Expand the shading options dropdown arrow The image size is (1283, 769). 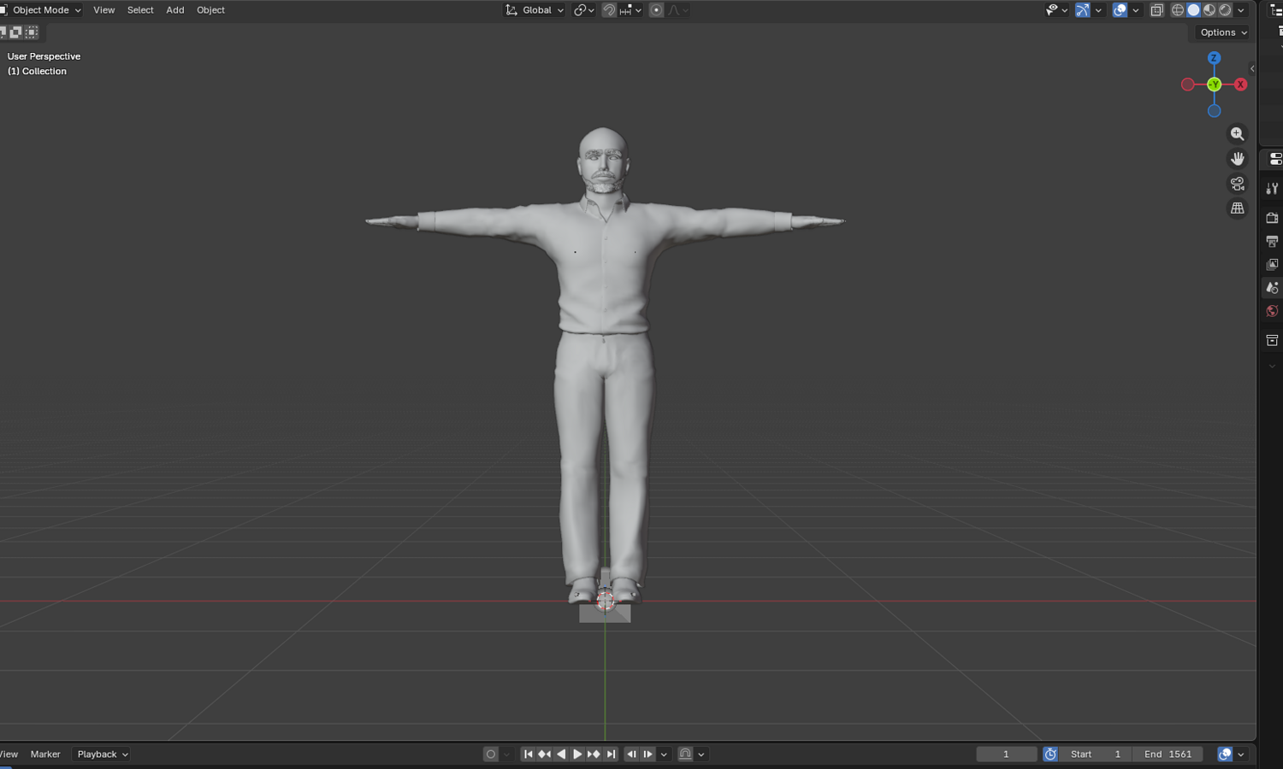pyautogui.click(x=1241, y=10)
